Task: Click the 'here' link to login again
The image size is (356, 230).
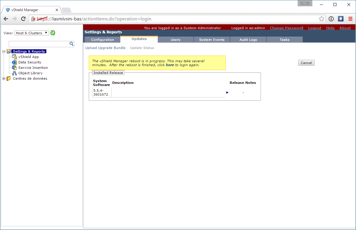Action: click(170, 65)
